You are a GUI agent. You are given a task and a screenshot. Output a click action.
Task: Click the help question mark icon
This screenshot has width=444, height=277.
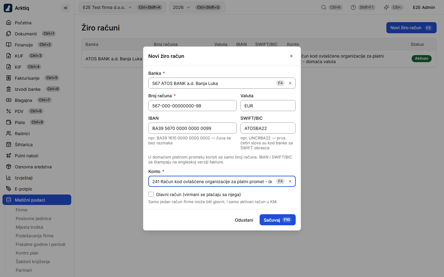pos(353,7)
